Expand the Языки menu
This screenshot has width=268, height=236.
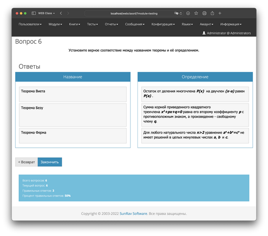(187, 24)
